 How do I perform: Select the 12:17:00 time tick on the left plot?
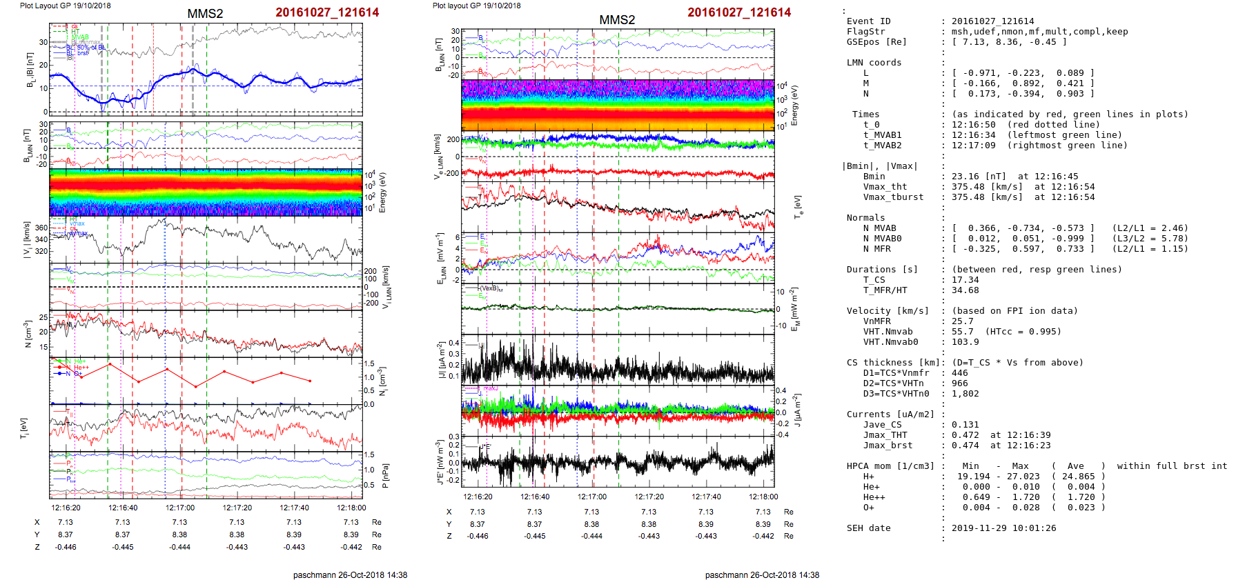tap(180, 508)
